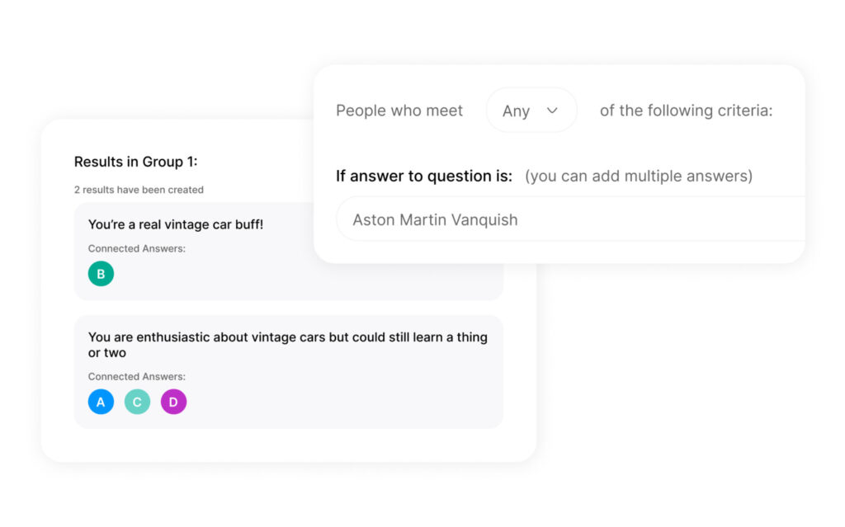Click the 2 results have been created link
This screenshot has width=845, height=527.
pos(137,190)
